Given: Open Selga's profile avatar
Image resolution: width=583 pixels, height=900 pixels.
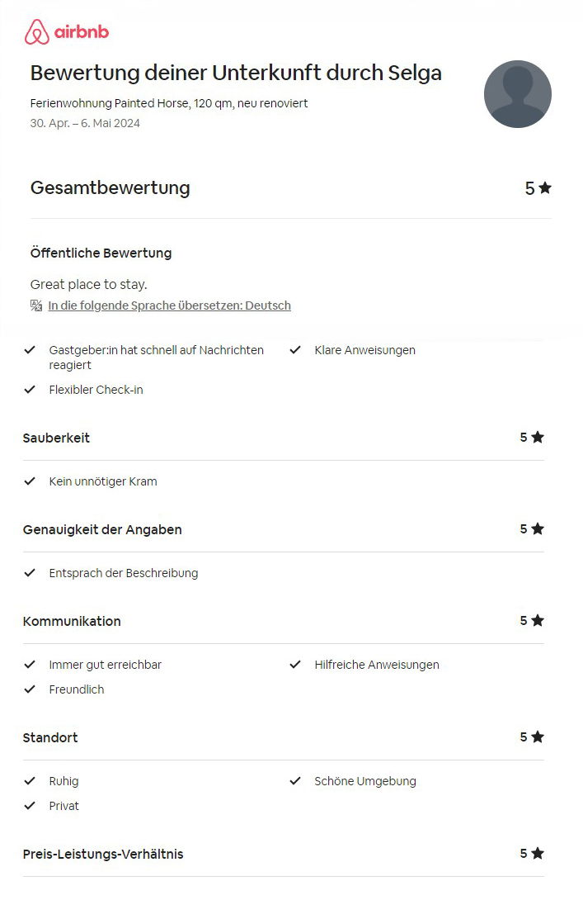Looking at the screenshot, I should pos(517,94).
